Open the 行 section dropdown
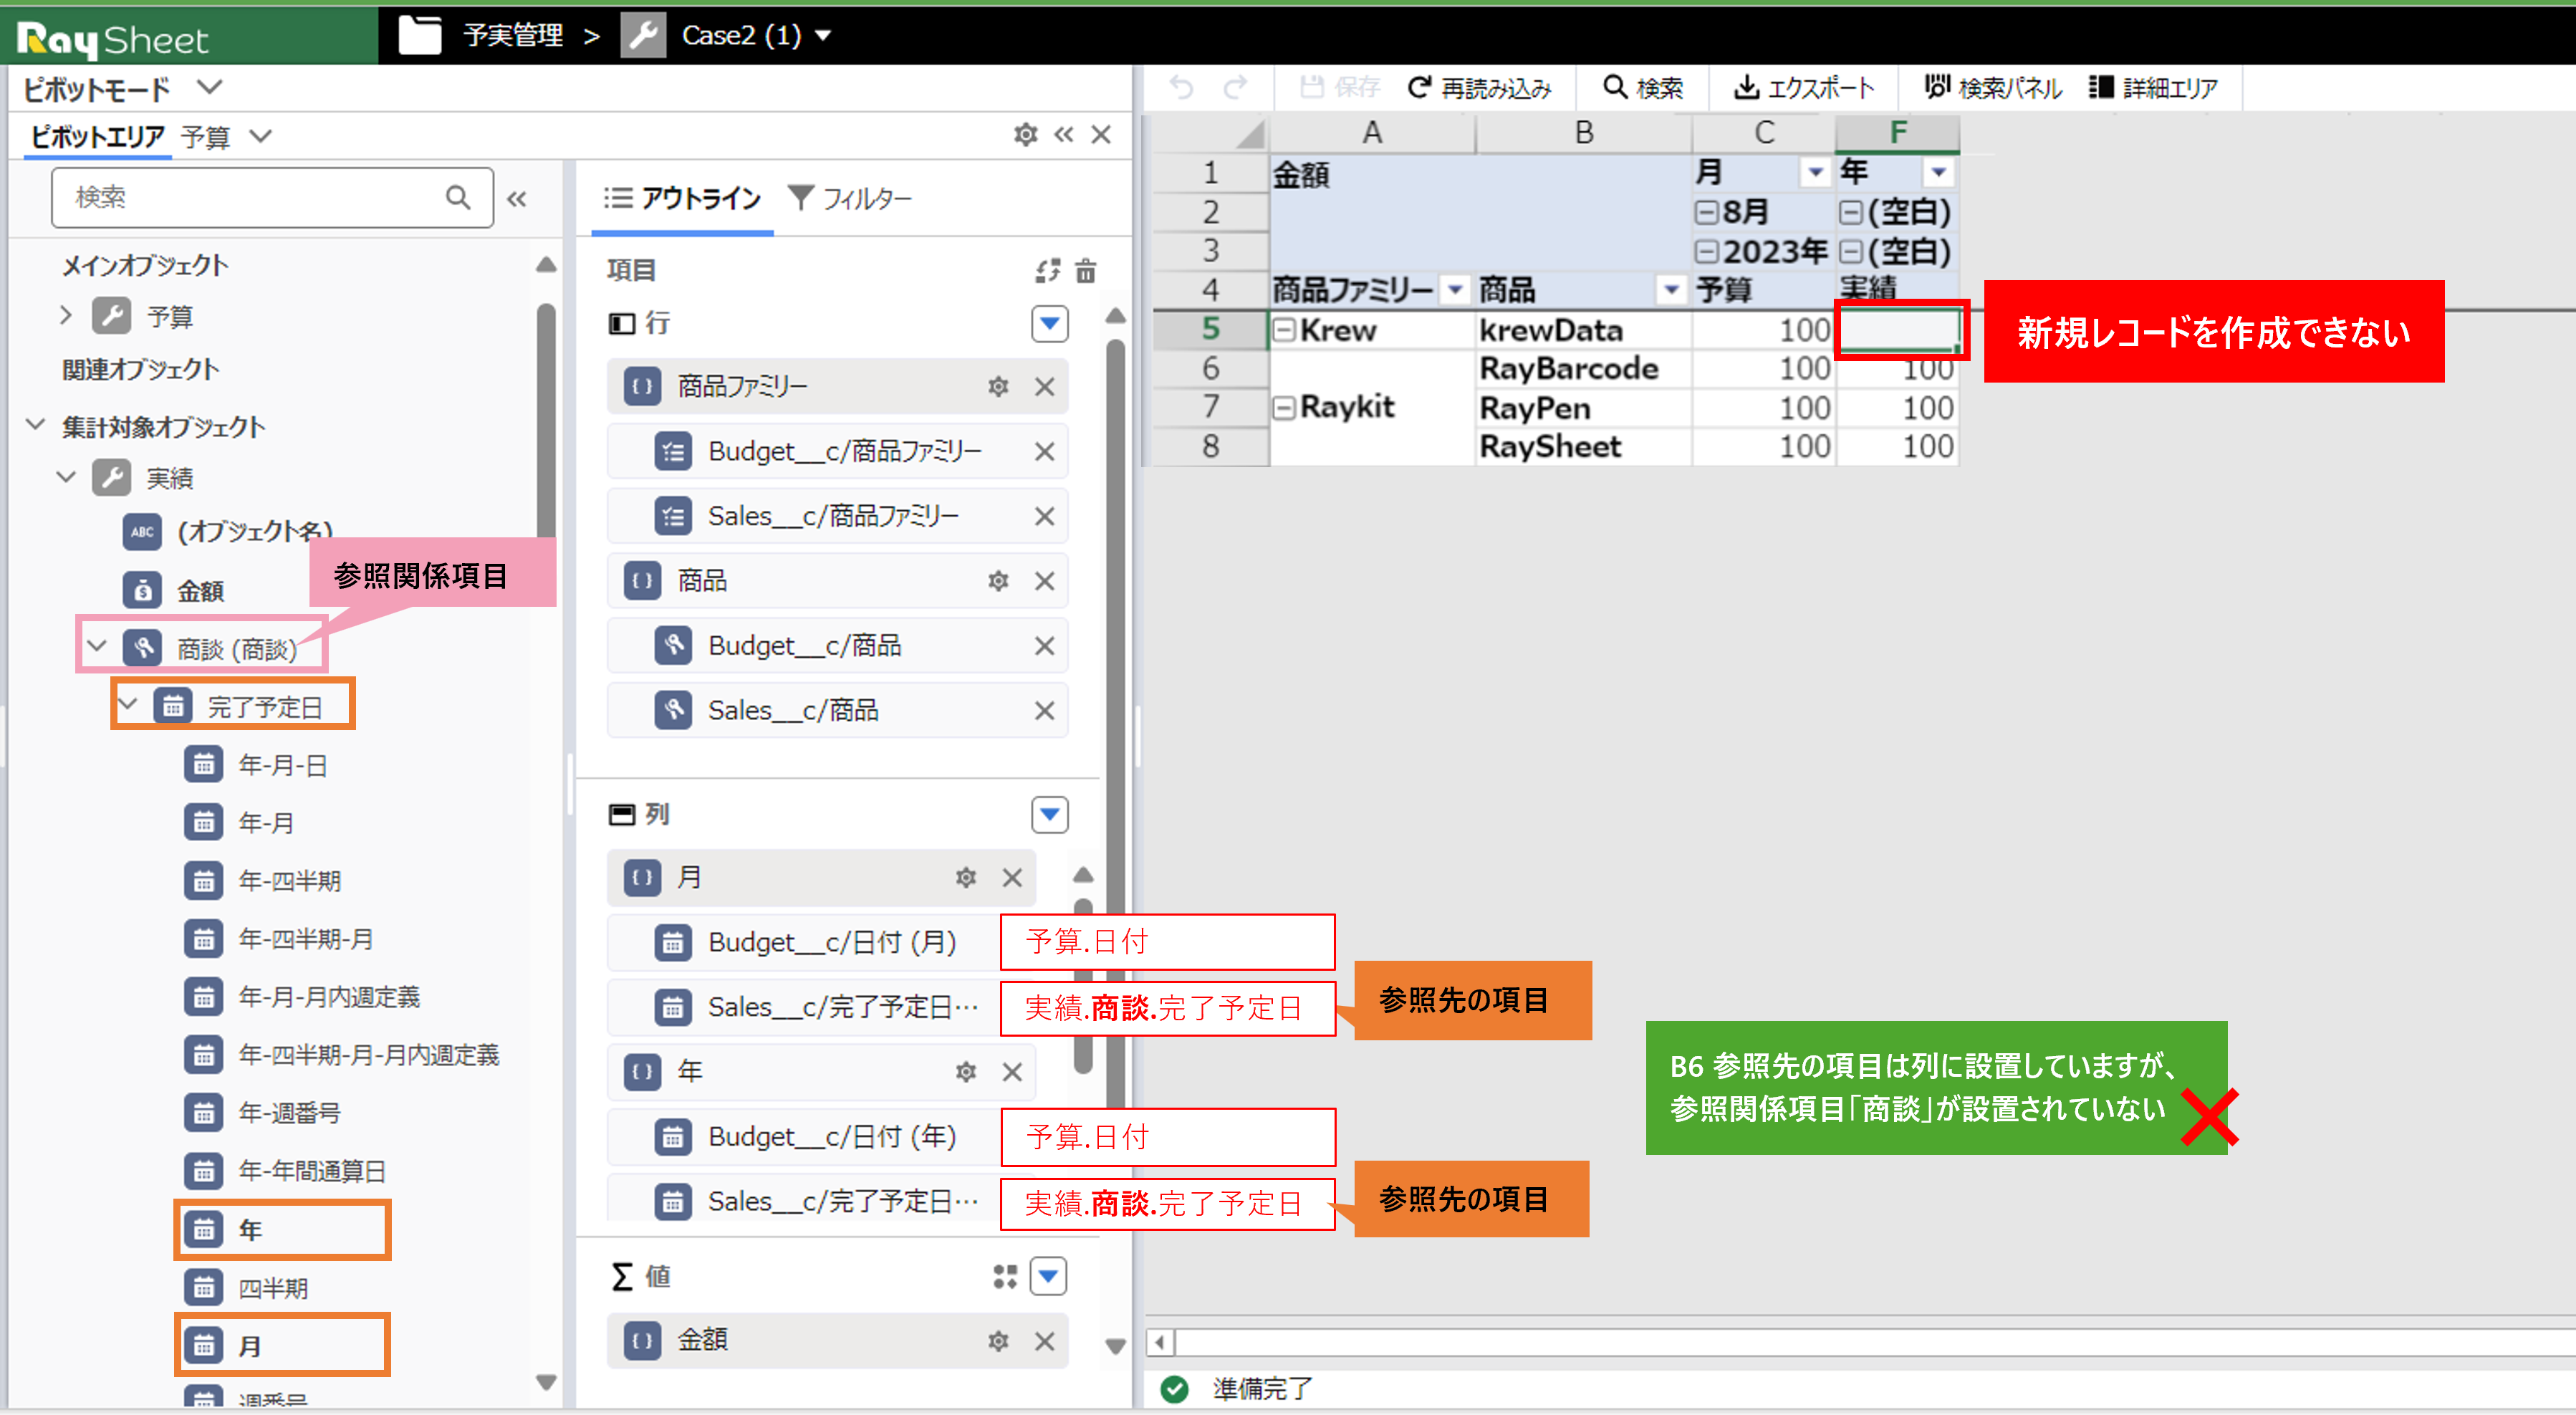The height and width of the screenshot is (1415, 2576). (1049, 323)
